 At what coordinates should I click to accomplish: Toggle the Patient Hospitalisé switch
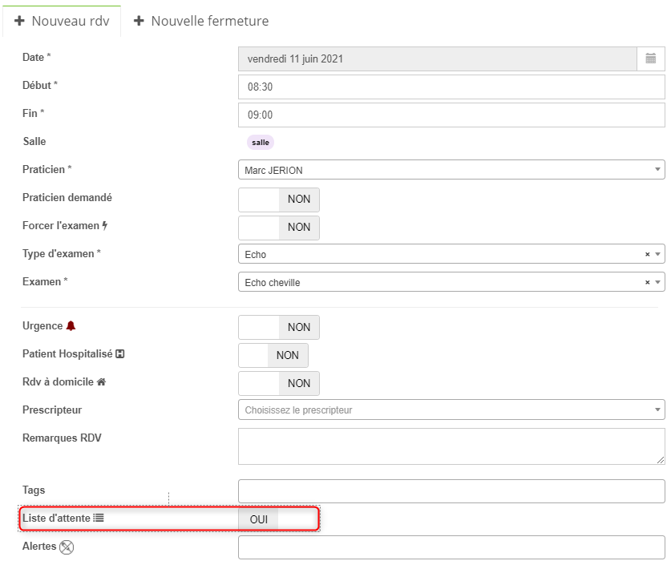point(273,355)
